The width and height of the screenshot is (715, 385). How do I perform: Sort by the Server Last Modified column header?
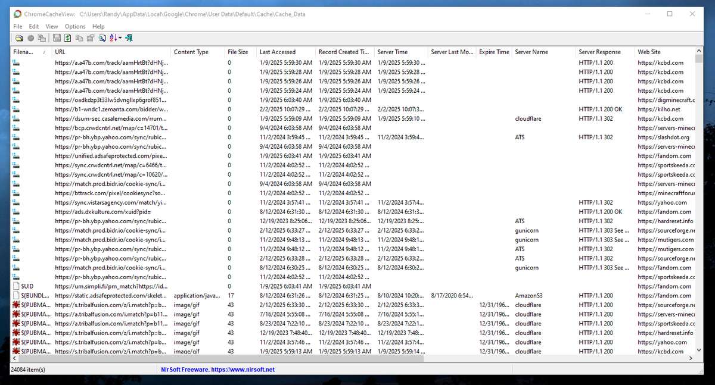coord(452,52)
